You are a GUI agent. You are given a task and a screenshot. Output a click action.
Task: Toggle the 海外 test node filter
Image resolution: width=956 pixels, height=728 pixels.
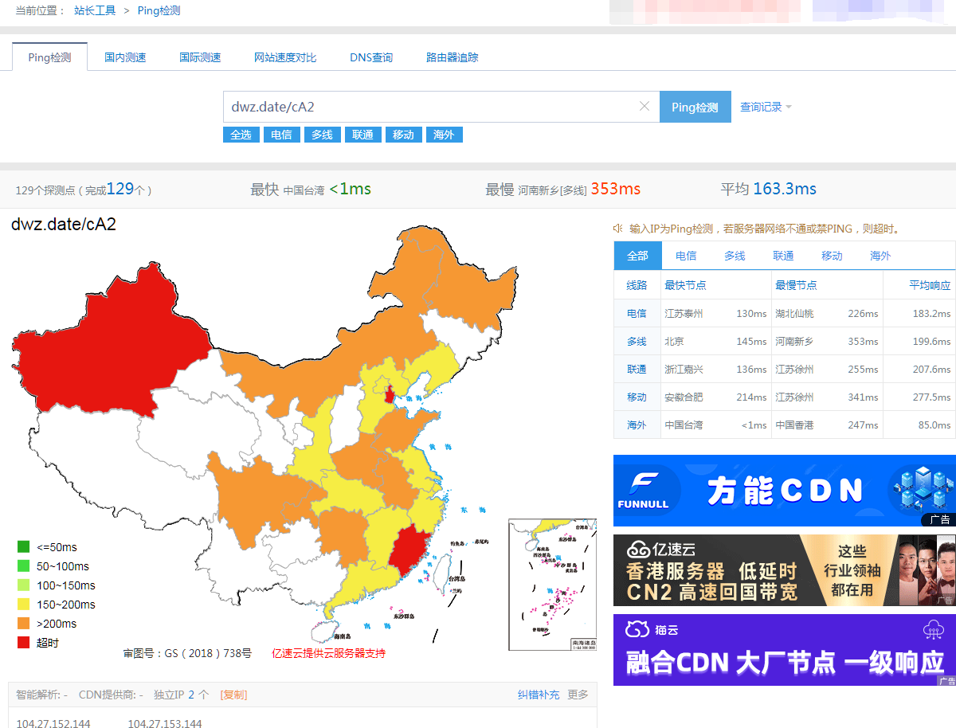[x=444, y=135]
